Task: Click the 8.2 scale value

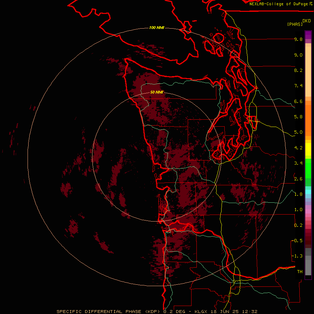Action: (x=298, y=70)
